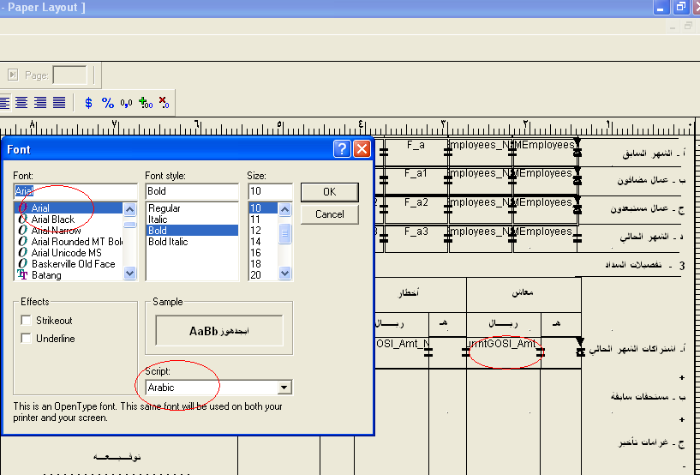The width and height of the screenshot is (700, 475).
Task: Select font size 14
Action: click(x=255, y=242)
